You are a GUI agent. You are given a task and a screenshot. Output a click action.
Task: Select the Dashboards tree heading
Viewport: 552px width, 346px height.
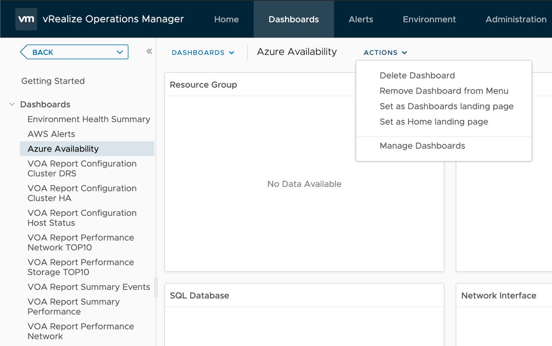coord(45,104)
